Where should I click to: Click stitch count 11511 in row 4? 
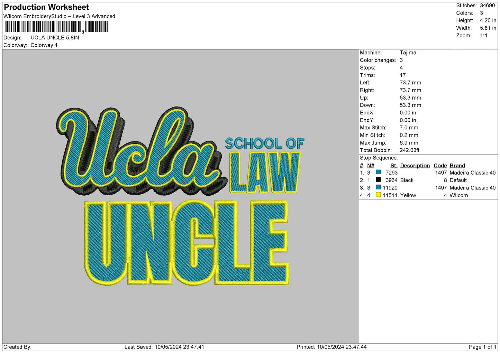point(390,195)
